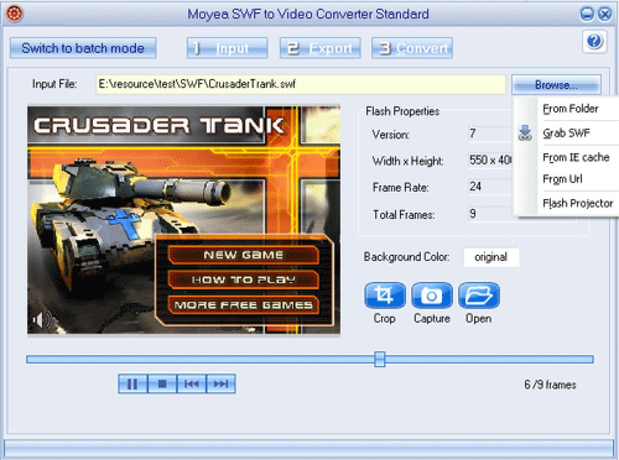The height and width of the screenshot is (460, 619).
Task: Select the Crop tool icon
Action: 384,295
